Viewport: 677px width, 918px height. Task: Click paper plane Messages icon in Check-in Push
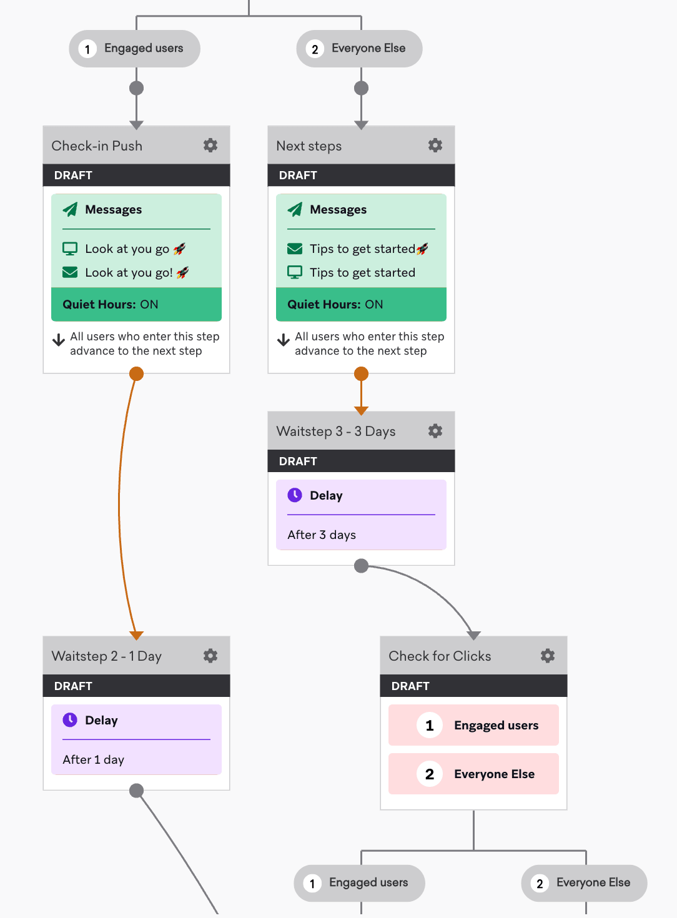pos(70,209)
